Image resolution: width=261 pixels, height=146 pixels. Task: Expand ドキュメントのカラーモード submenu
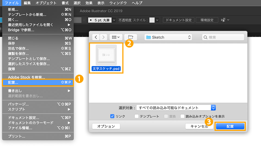click(38, 123)
